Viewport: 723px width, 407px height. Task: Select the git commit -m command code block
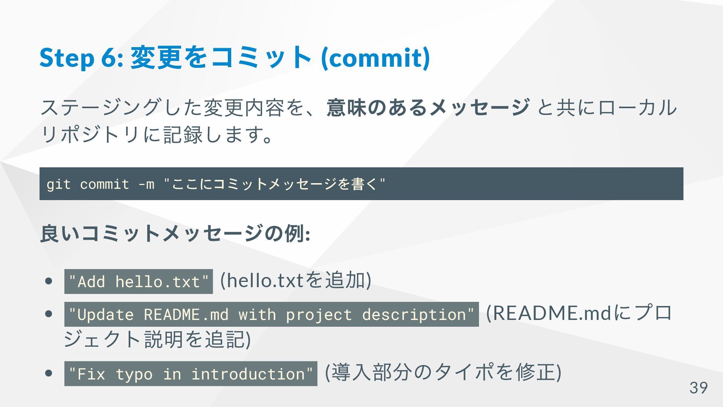(361, 184)
